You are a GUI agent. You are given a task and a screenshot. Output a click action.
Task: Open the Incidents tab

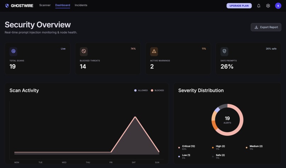point(81,5)
